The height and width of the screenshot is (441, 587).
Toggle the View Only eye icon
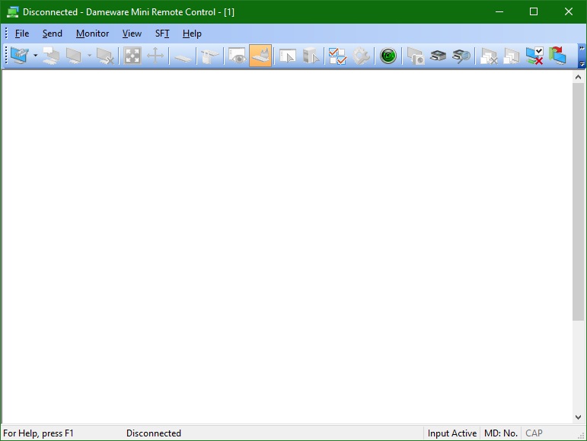[238, 56]
